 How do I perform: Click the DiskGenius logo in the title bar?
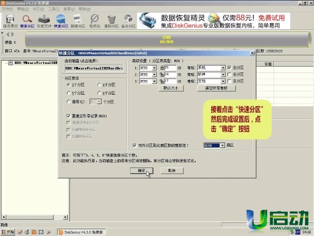3,3
